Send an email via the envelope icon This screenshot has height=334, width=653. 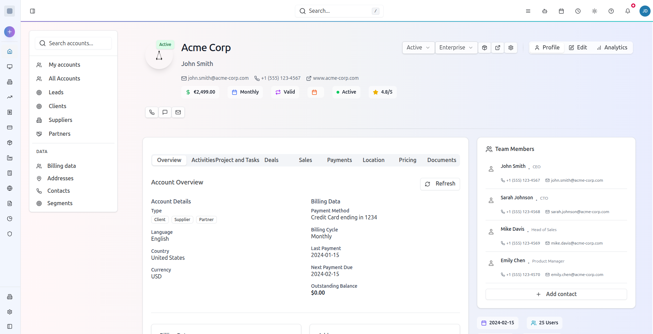178,112
